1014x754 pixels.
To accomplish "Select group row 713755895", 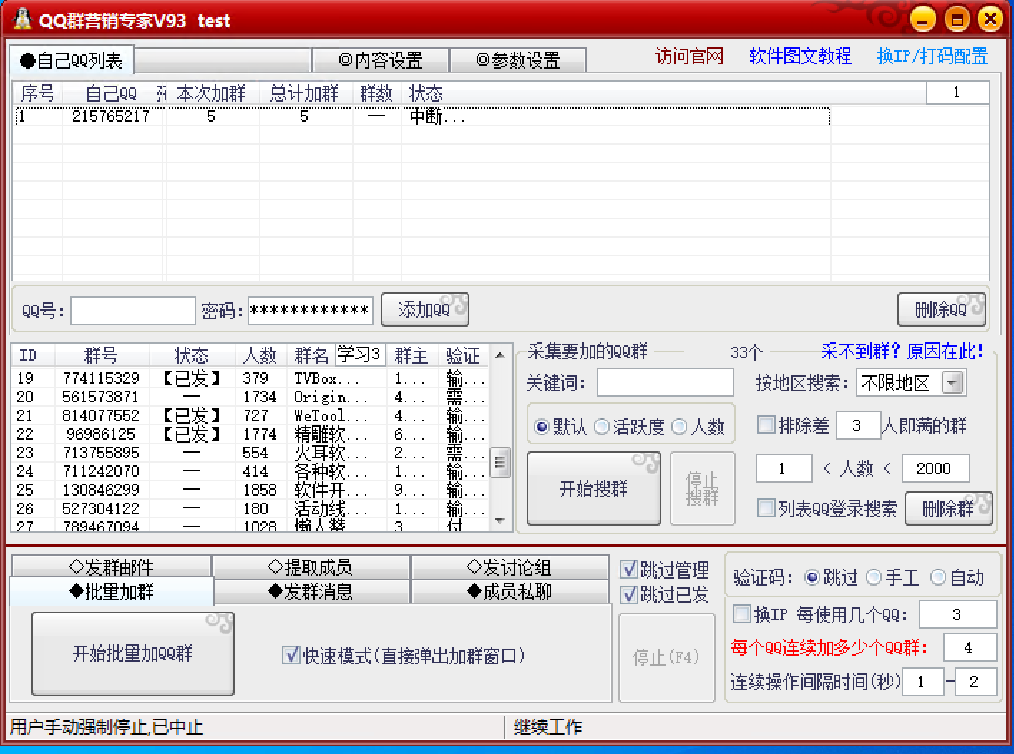I will click(x=250, y=453).
